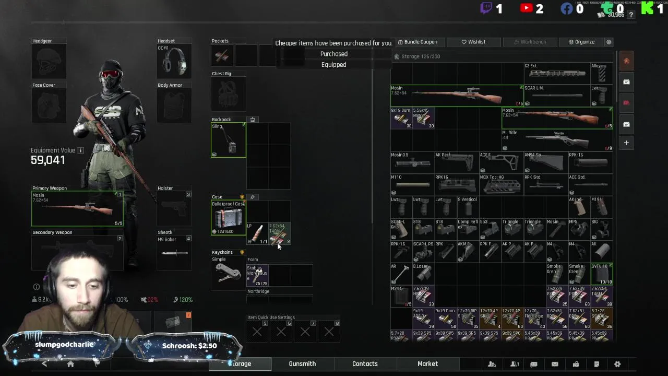Select the AR buffer tube item

[401, 274]
